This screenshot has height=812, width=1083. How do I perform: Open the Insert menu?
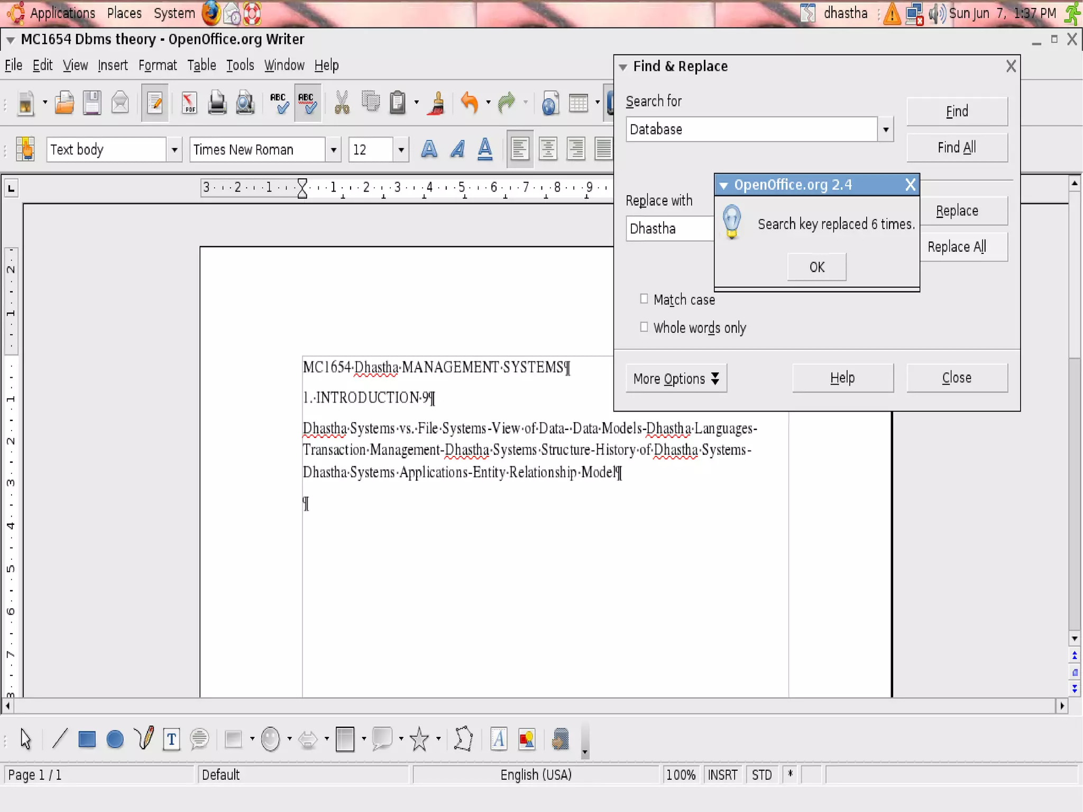113,66
